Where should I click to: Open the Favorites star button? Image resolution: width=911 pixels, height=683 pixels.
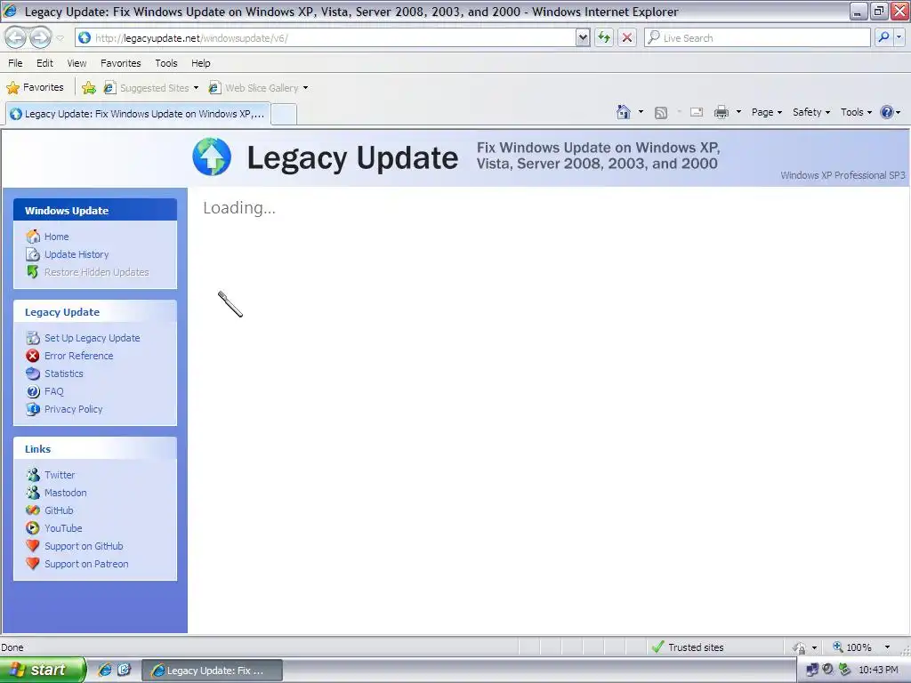(x=35, y=88)
